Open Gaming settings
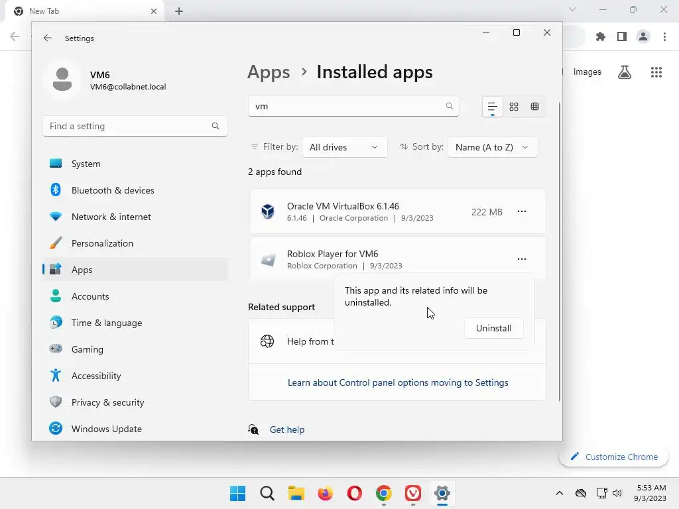 point(135,349)
